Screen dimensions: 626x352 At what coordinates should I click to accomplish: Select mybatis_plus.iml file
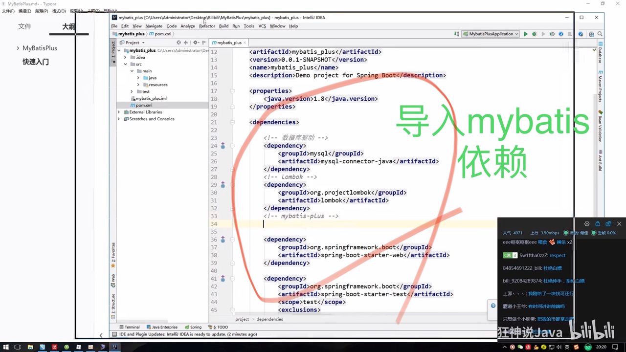(x=151, y=98)
